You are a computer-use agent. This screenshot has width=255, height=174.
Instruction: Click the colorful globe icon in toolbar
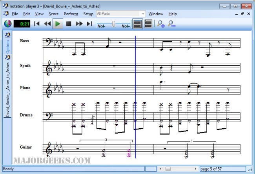pyautogui.click(x=7, y=24)
